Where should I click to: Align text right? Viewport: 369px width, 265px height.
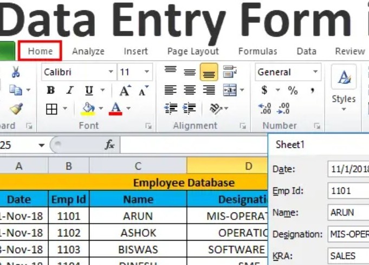(209, 90)
